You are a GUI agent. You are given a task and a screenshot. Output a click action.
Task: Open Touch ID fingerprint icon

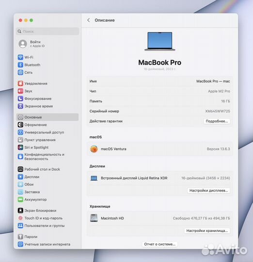(x=20, y=218)
